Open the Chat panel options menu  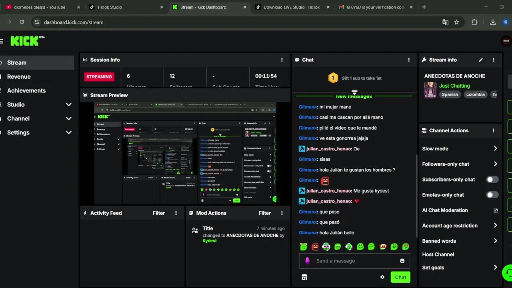tap(409, 60)
